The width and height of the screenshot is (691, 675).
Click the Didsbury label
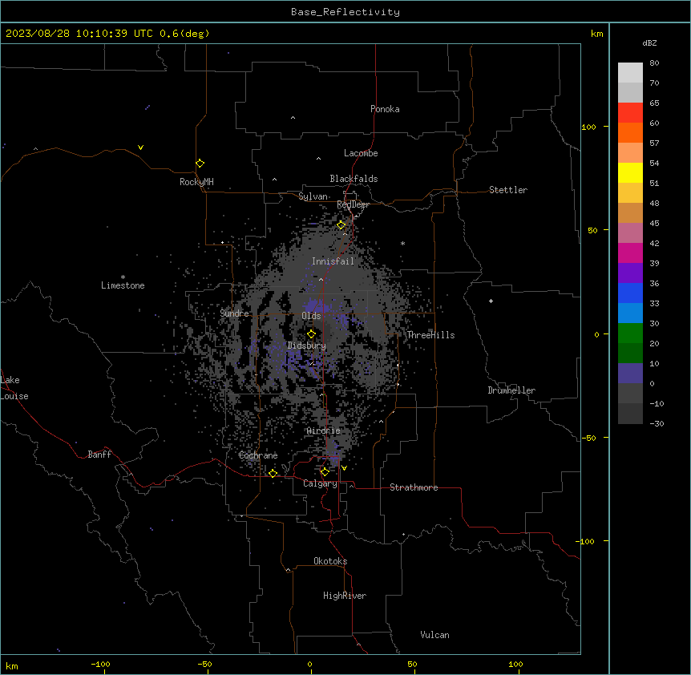(307, 346)
